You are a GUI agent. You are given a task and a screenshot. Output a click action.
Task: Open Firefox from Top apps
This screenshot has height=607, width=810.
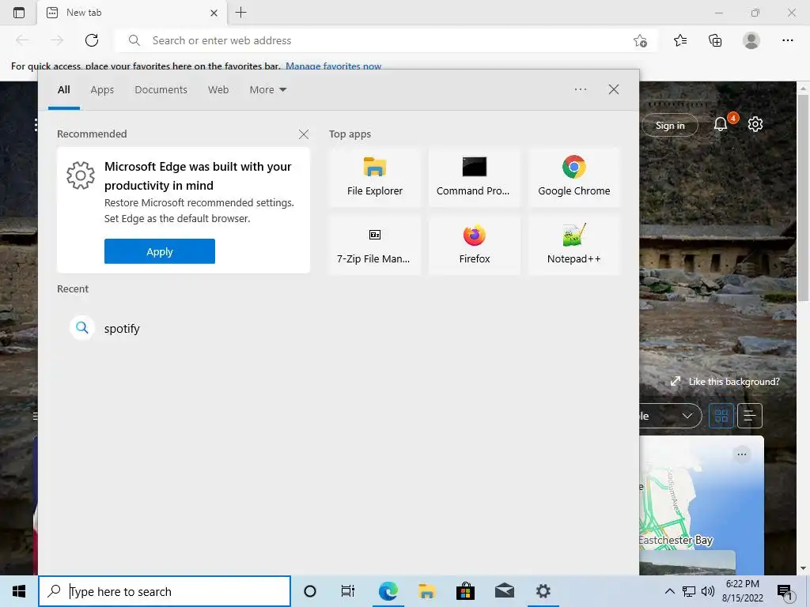pyautogui.click(x=474, y=245)
